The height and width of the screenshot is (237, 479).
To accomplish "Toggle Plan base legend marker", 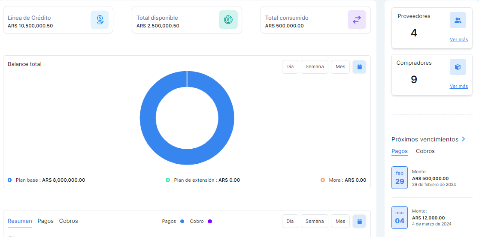I will (x=10, y=180).
